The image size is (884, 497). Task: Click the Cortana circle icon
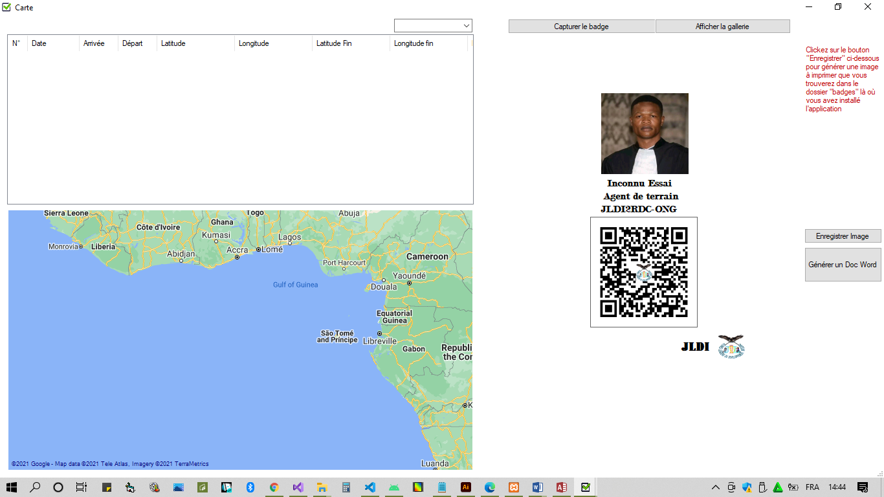coord(58,487)
